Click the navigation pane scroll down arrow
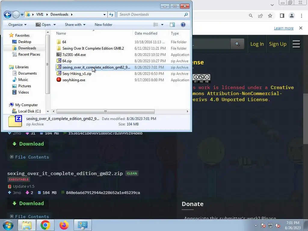Image resolution: width=308 pixels, height=231 pixels. (x=48, y=111)
